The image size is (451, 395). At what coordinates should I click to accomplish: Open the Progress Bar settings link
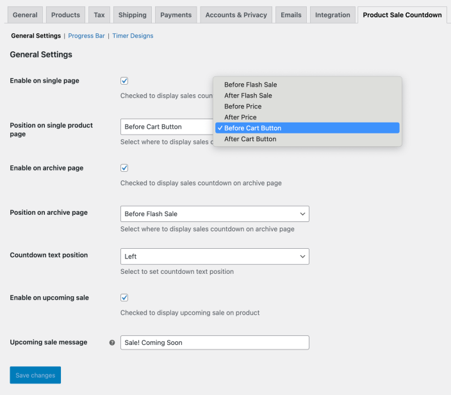click(86, 36)
